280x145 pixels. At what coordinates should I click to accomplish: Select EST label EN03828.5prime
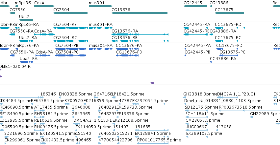(x=76, y=94)
